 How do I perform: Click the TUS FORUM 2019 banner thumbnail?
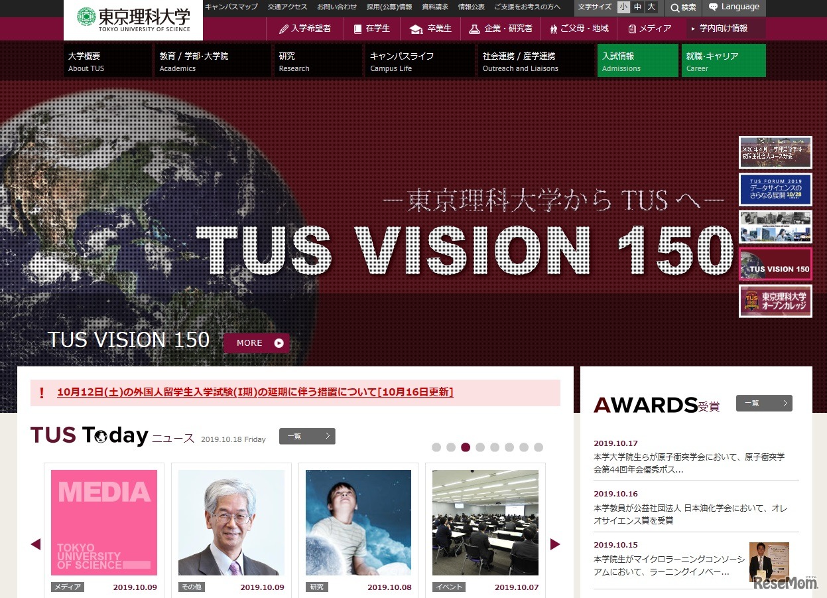(775, 189)
